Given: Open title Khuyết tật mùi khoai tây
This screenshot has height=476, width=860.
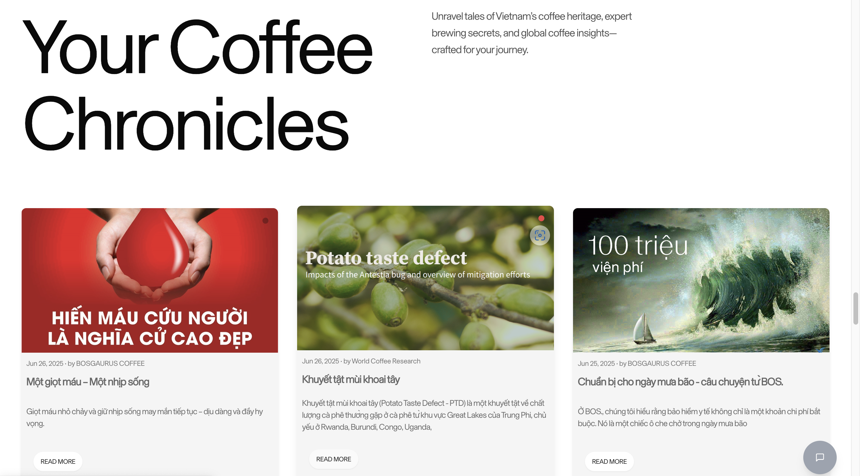Looking at the screenshot, I should tap(351, 379).
